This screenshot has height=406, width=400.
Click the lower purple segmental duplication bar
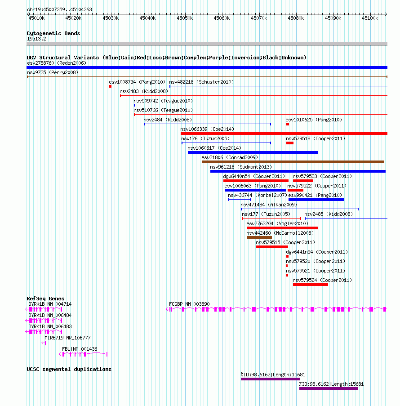329,388
